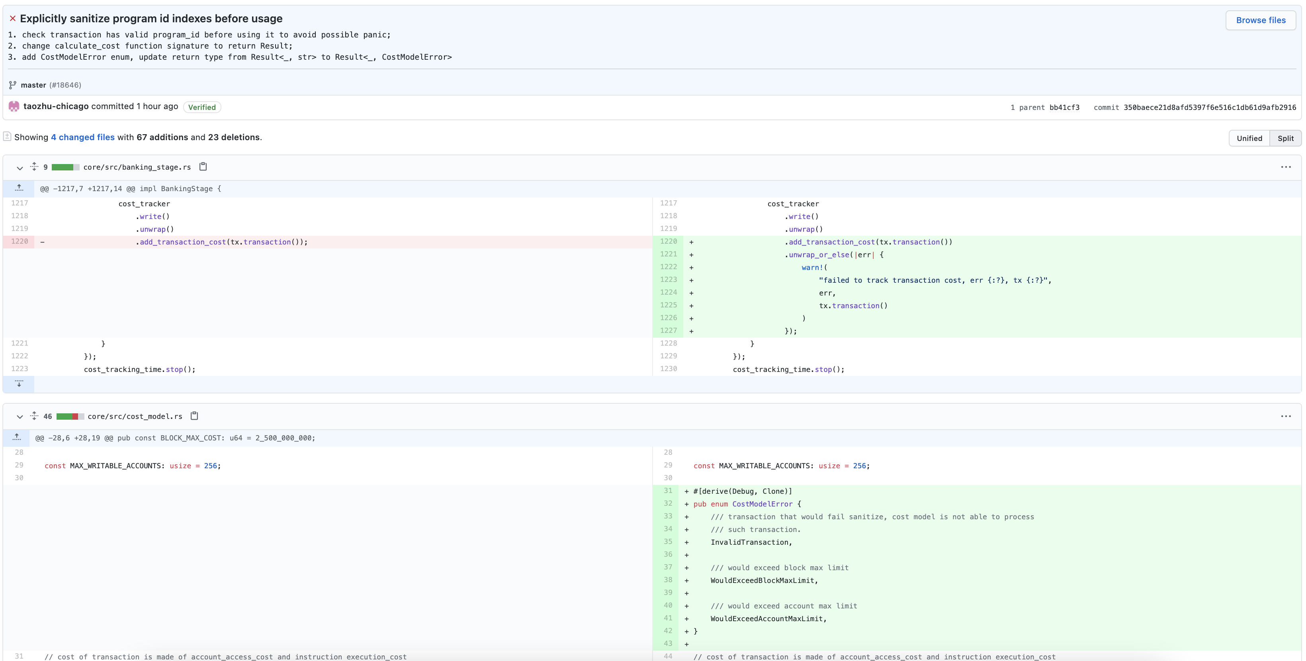Open options menu for banking_stage.rs
This screenshot has height=661, width=1306.
click(x=1285, y=167)
